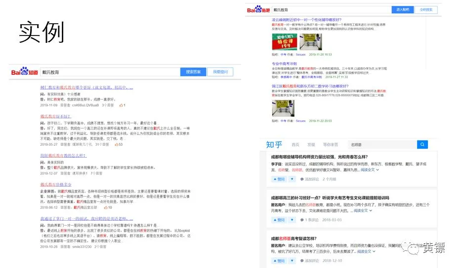Click the Zhihu blue magnifier search icon
The height and width of the screenshot is (268, 460).
[x=422, y=144]
